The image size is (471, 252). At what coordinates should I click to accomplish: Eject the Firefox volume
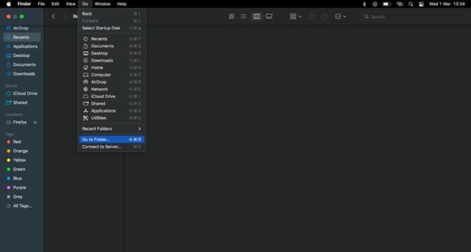click(36, 122)
